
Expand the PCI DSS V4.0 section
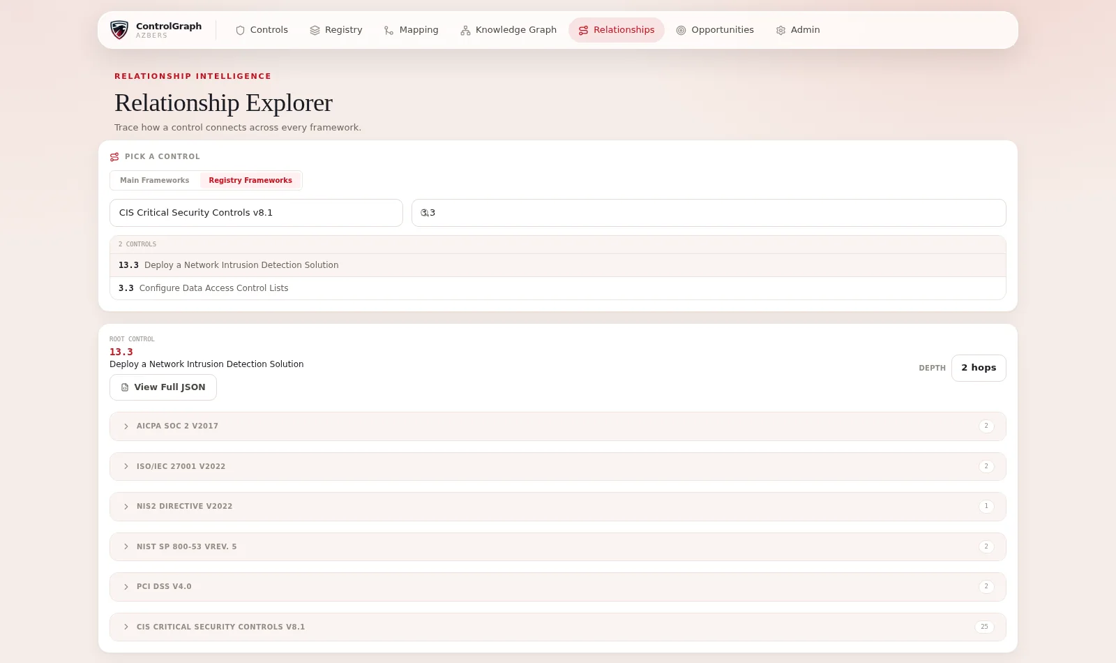pos(558,587)
